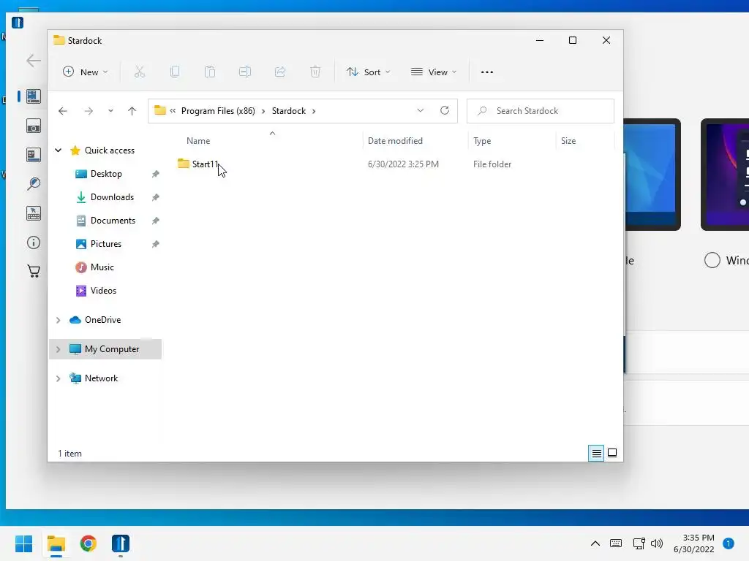Sort by the Type column header
749x561 pixels.
tap(482, 141)
